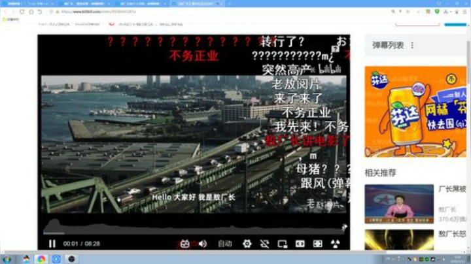Open player settings gear
471x264 pixels.
247,244
